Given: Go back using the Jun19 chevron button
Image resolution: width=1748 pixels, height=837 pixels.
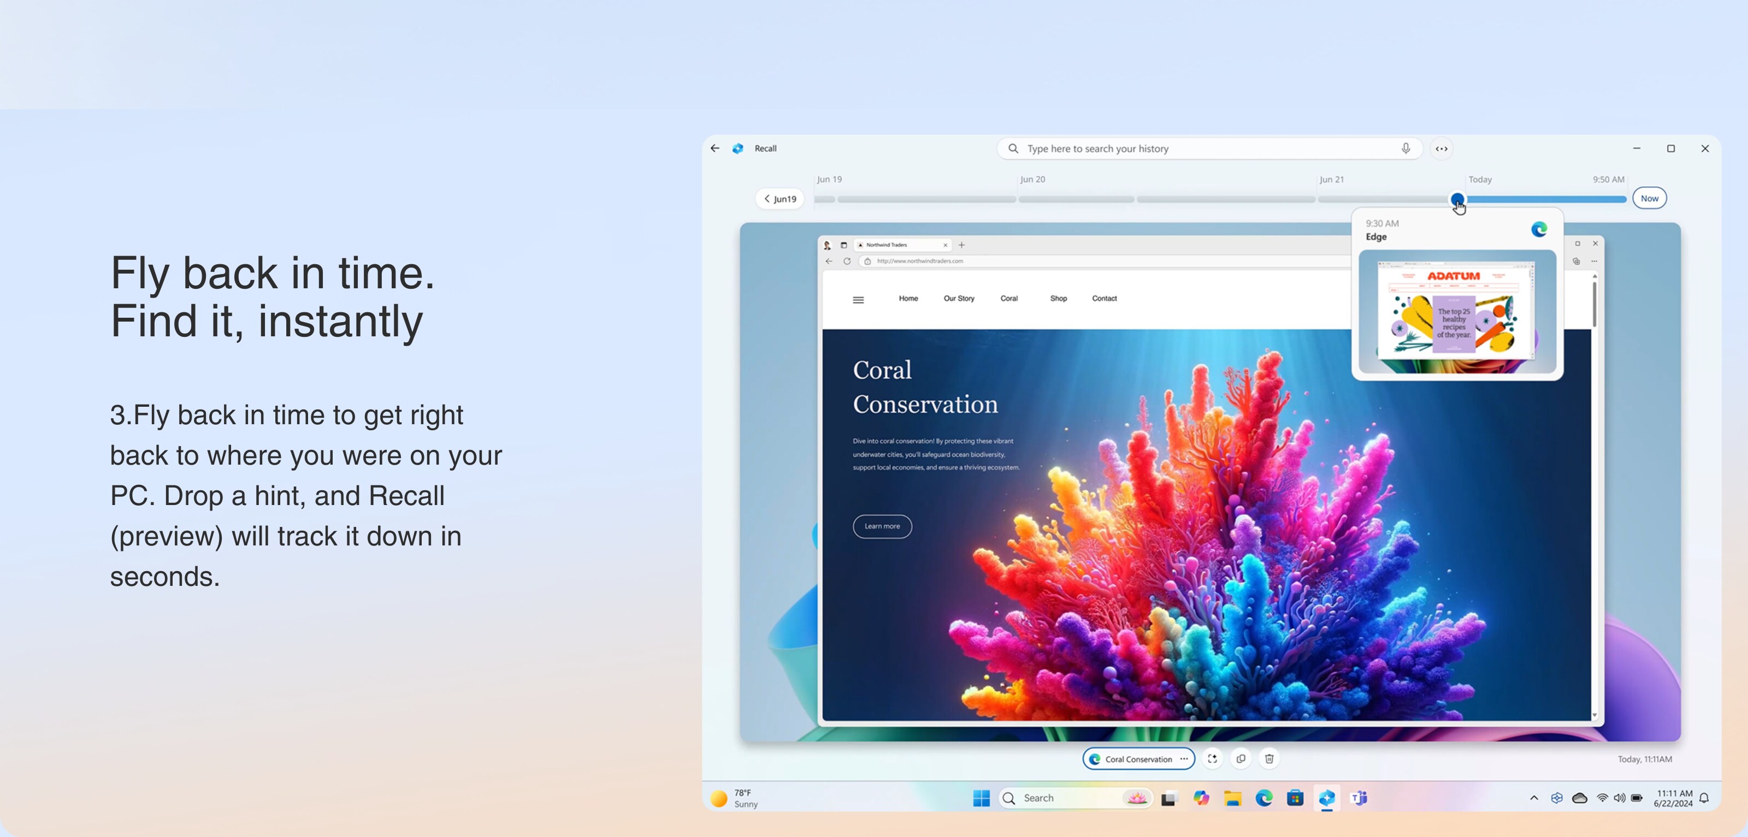Looking at the screenshot, I should [779, 199].
